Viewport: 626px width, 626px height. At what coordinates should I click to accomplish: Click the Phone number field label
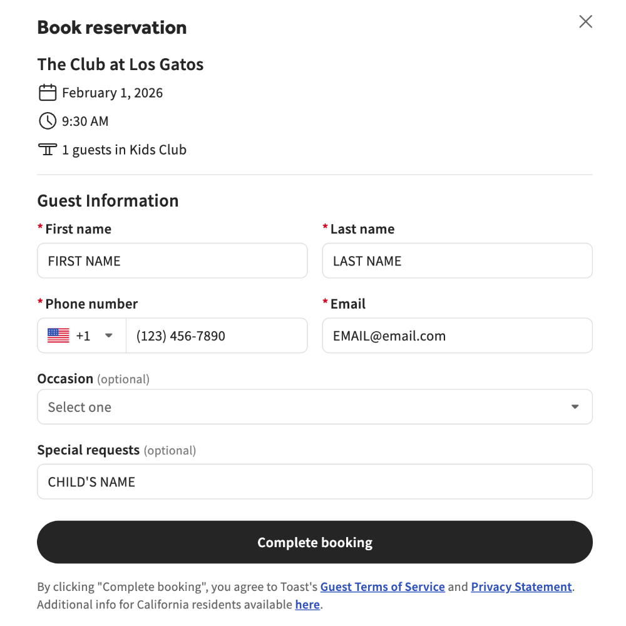tap(91, 304)
